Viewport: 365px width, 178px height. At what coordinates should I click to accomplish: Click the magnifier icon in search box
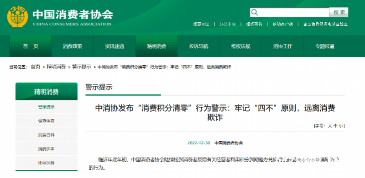pyautogui.click(x=255, y=12)
